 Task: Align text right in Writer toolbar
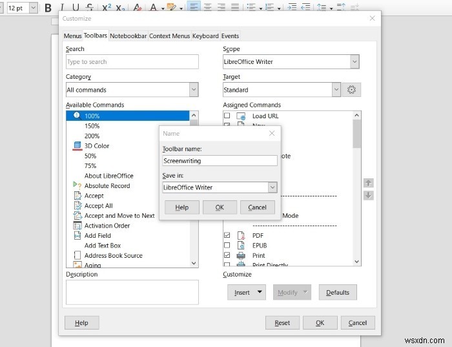221,7
